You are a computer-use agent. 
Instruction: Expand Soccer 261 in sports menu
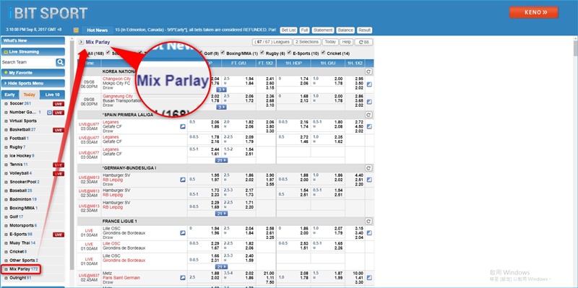click(20, 104)
